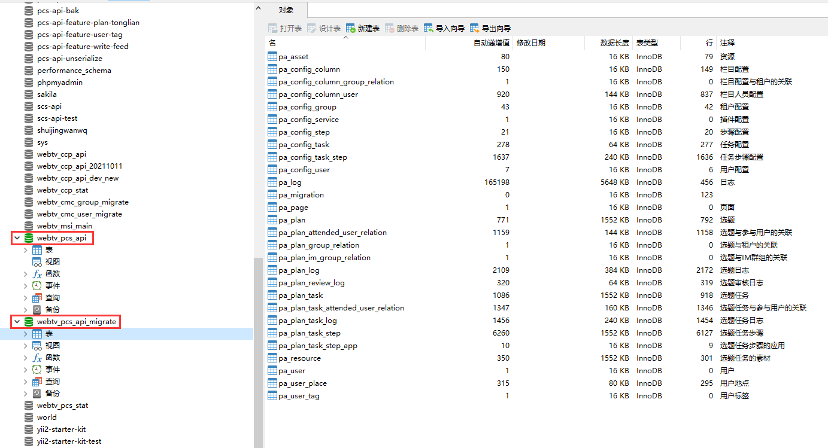Click the pa_plan_task table icon
Image resolution: width=828 pixels, height=448 pixels.
272,295
